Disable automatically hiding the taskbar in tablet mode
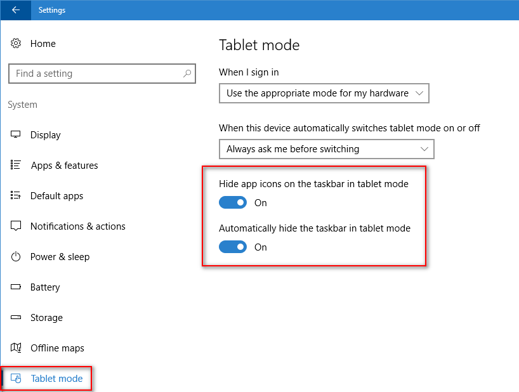Viewport: 519px width, 392px height. click(233, 247)
